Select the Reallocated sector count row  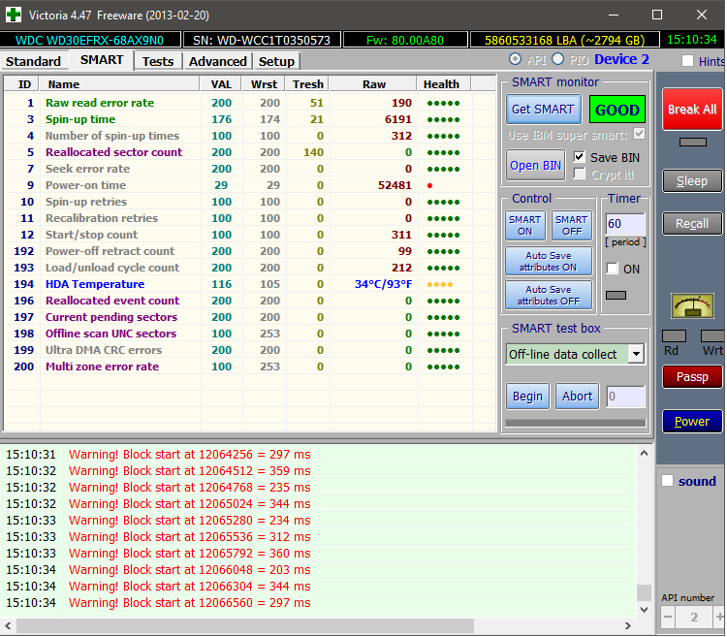[x=250, y=152]
